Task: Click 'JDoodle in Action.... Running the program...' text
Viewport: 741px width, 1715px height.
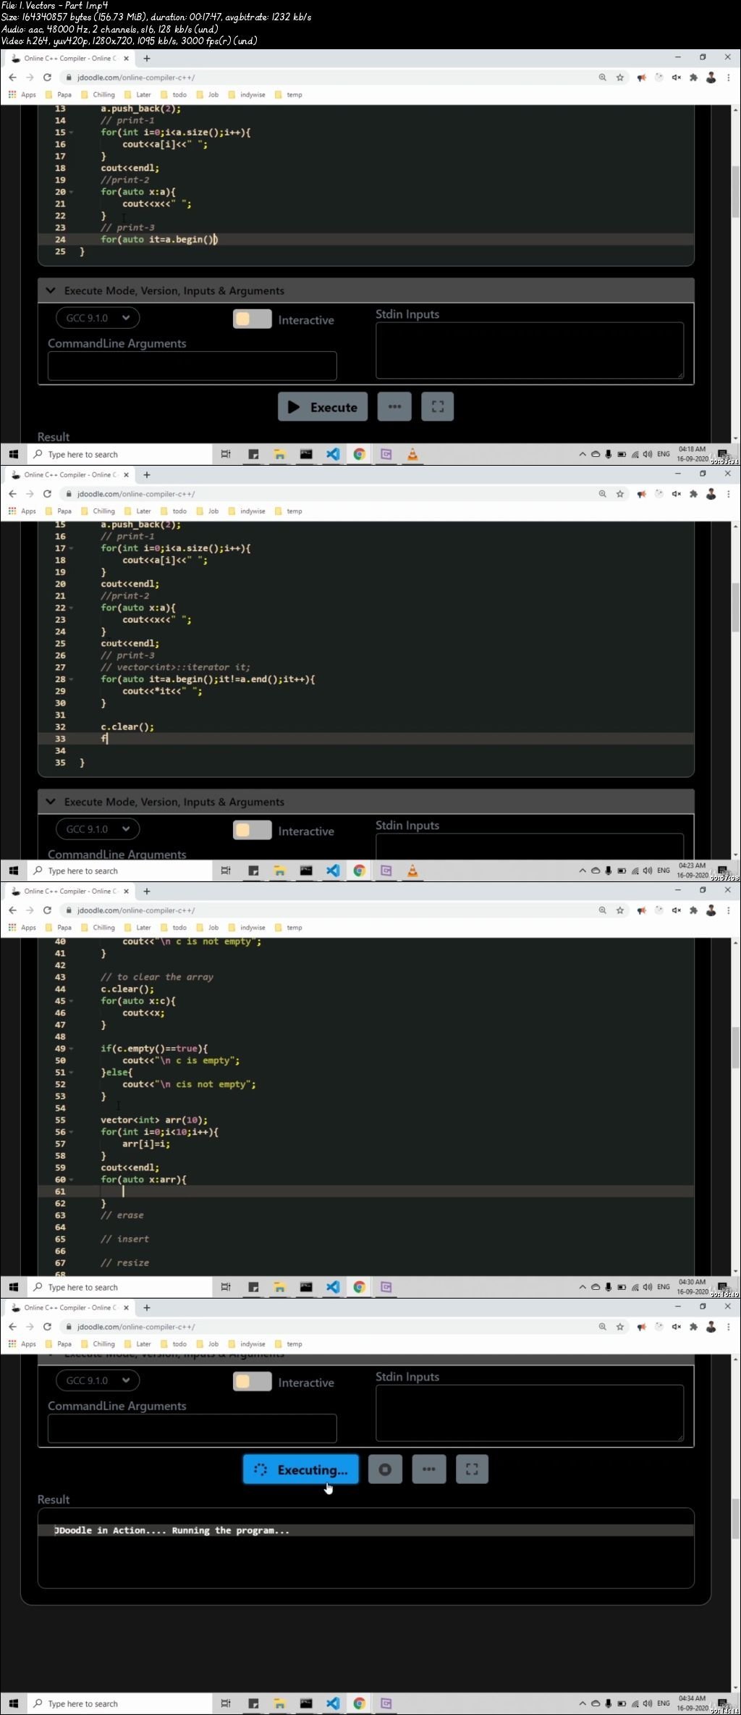Action: tap(172, 1530)
